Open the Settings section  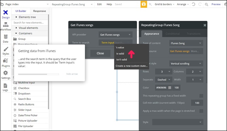pos(6,75)
